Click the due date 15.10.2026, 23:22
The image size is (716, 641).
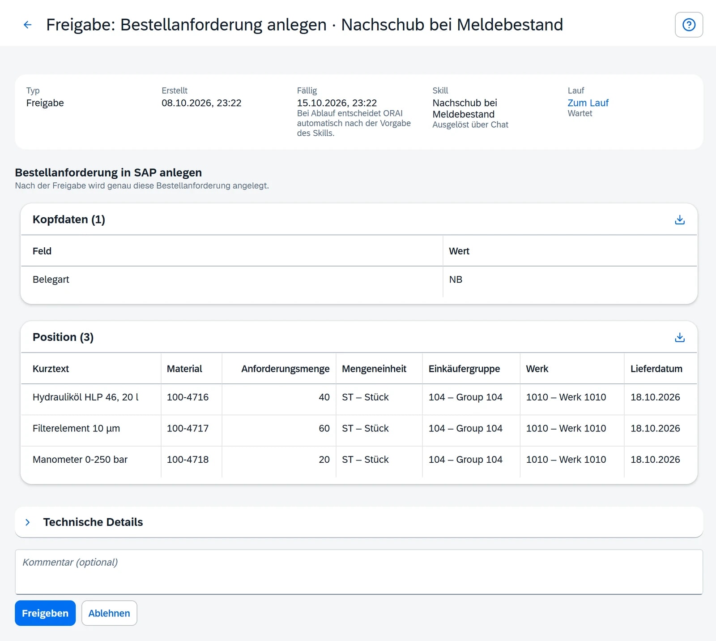[337, 103]
